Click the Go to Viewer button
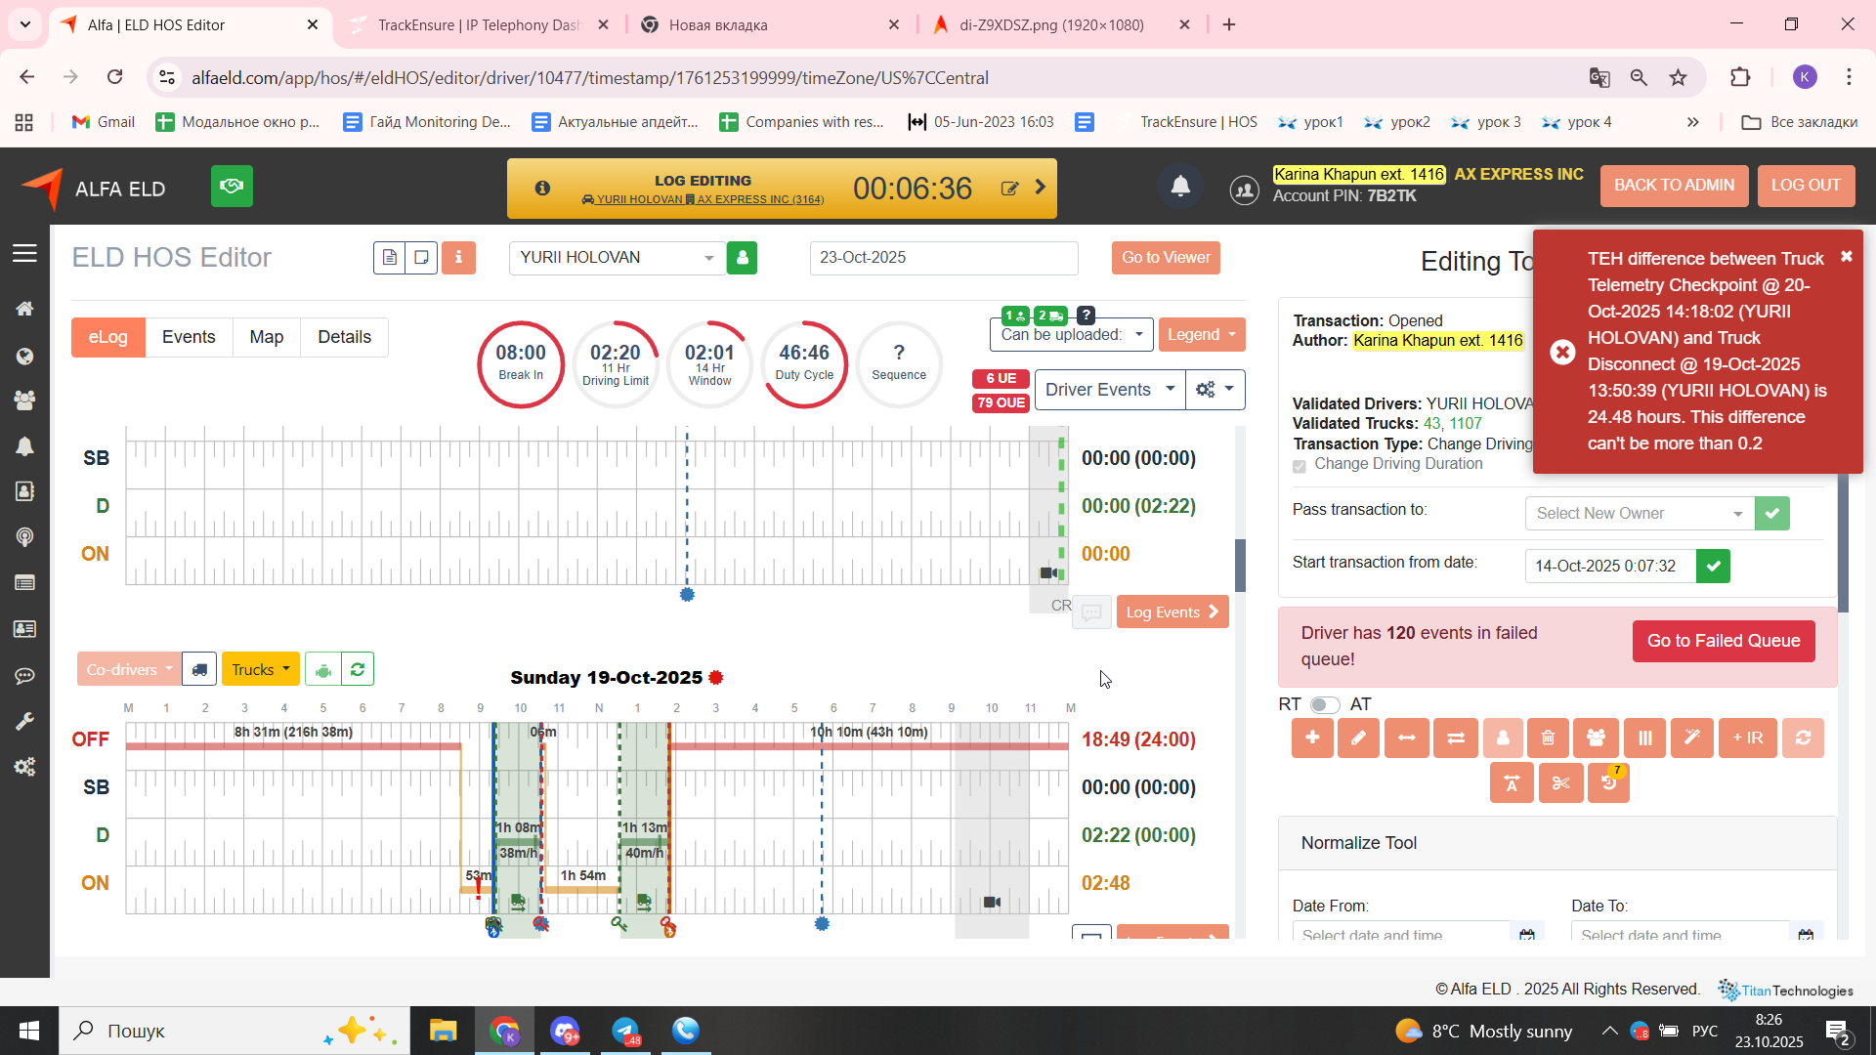The image size is (1876, 1055). click(x=1165, y=258)
